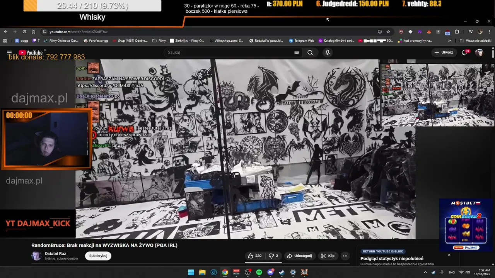The image size is (495, 278).
Task: Open Windows Start menu
Action: tap(191, 272)
